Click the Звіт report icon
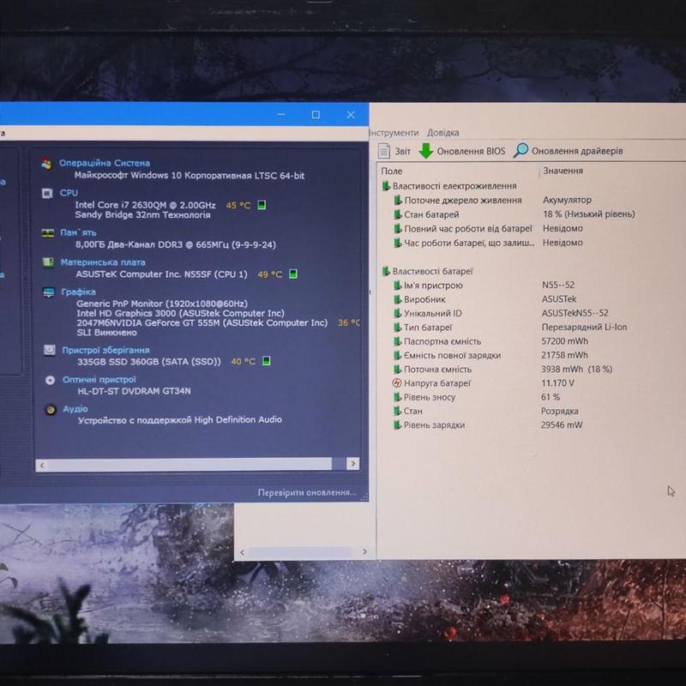 click(384, 152)
